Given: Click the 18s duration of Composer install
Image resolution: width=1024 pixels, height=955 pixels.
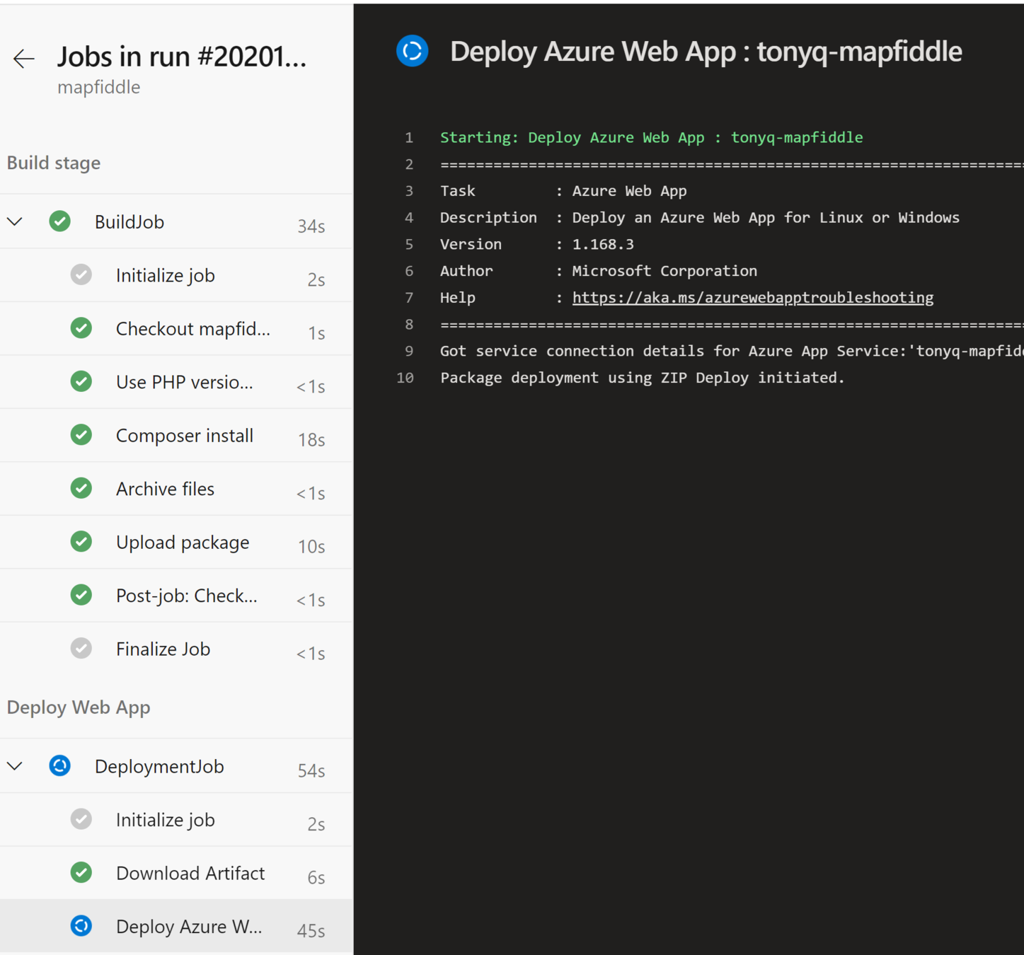Looking at the screenshot, I should point(311,440).
